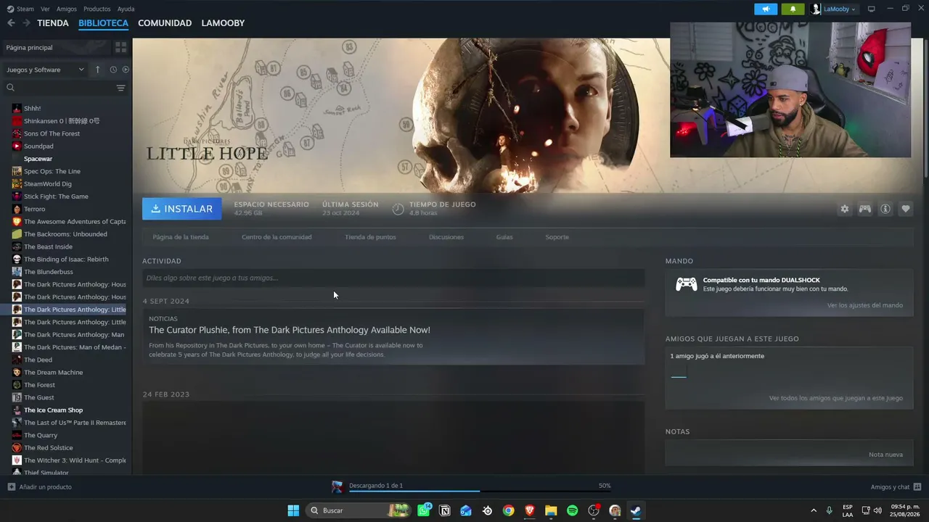Show hidden system tray icons chevron
The width and height of the screenshot is (929, 522).
click(x=814, y=510)
